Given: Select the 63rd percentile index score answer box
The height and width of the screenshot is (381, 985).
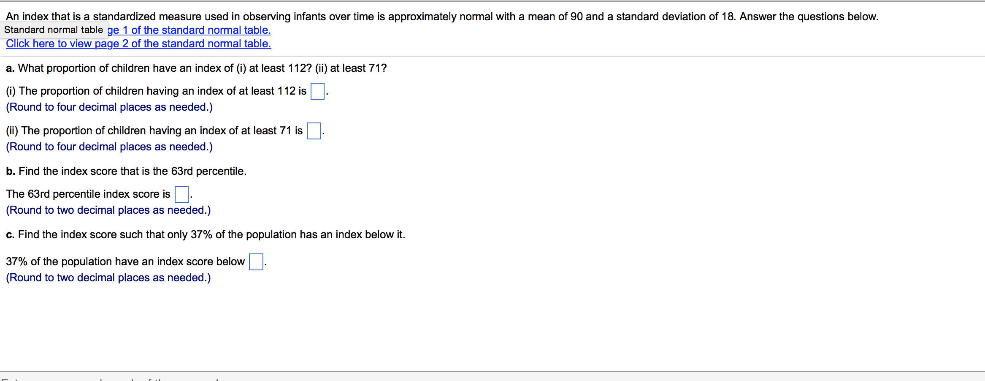Looking at the screenshot, I should [181, 194].
